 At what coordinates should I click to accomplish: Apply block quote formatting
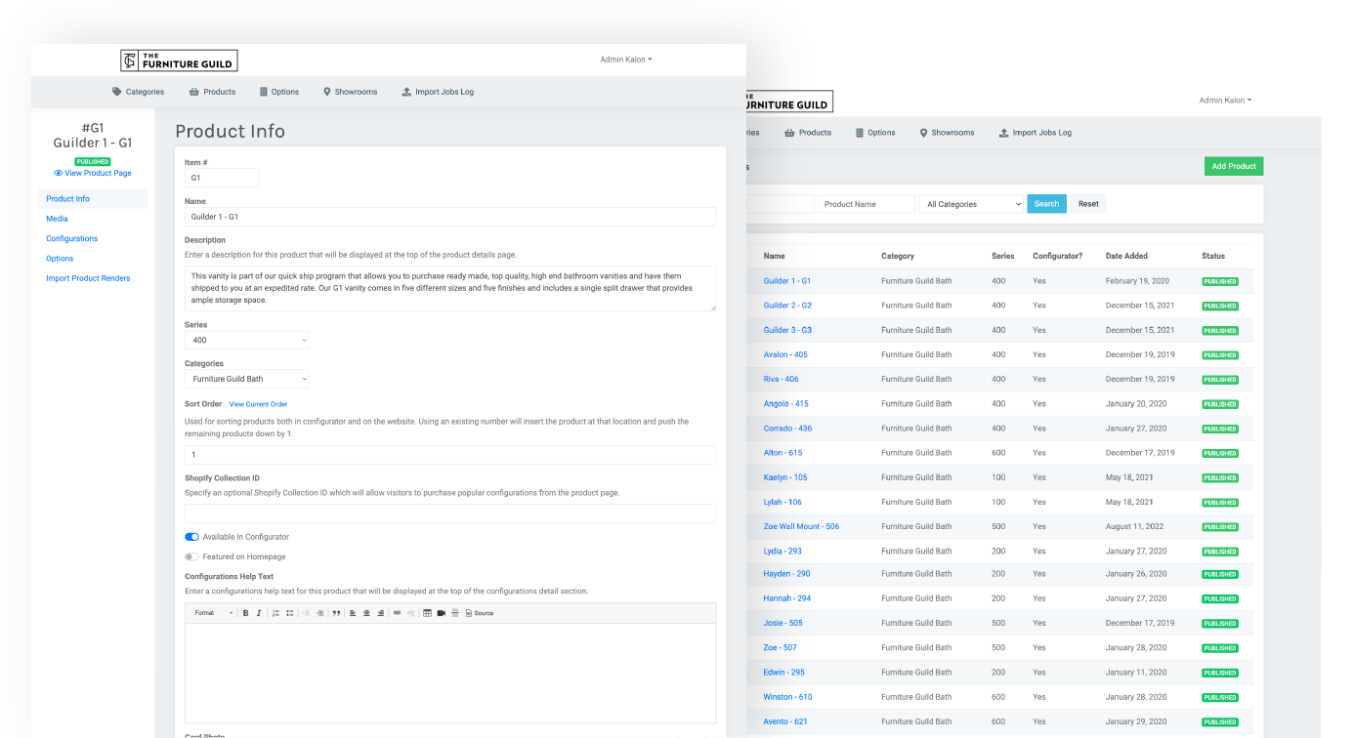click(336, 613)
